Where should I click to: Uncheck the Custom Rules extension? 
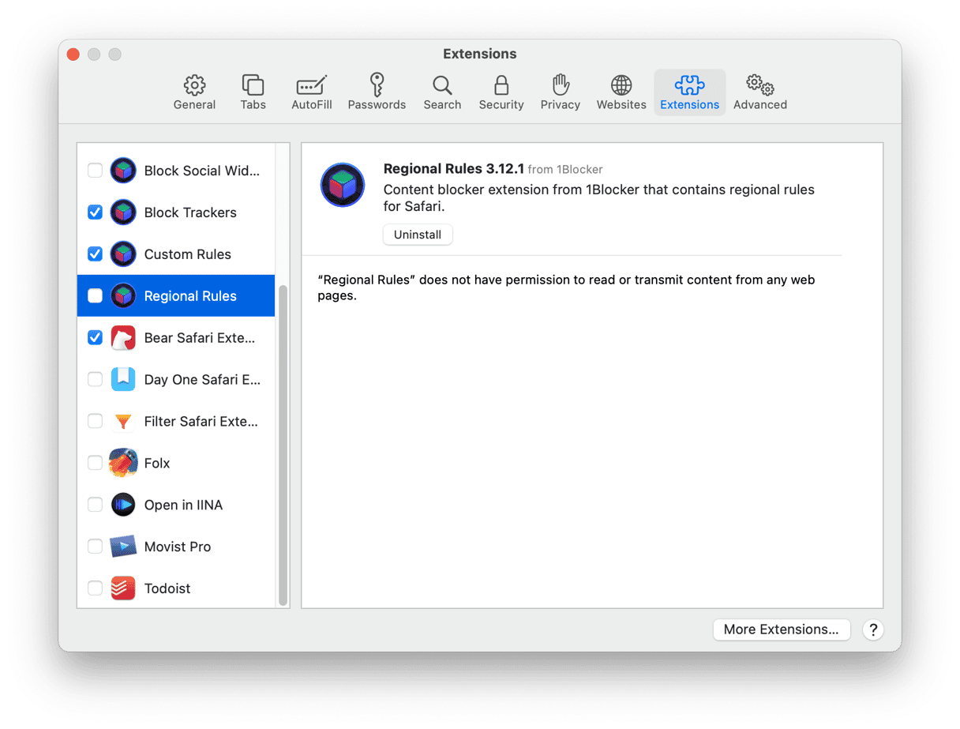[95, 254]
